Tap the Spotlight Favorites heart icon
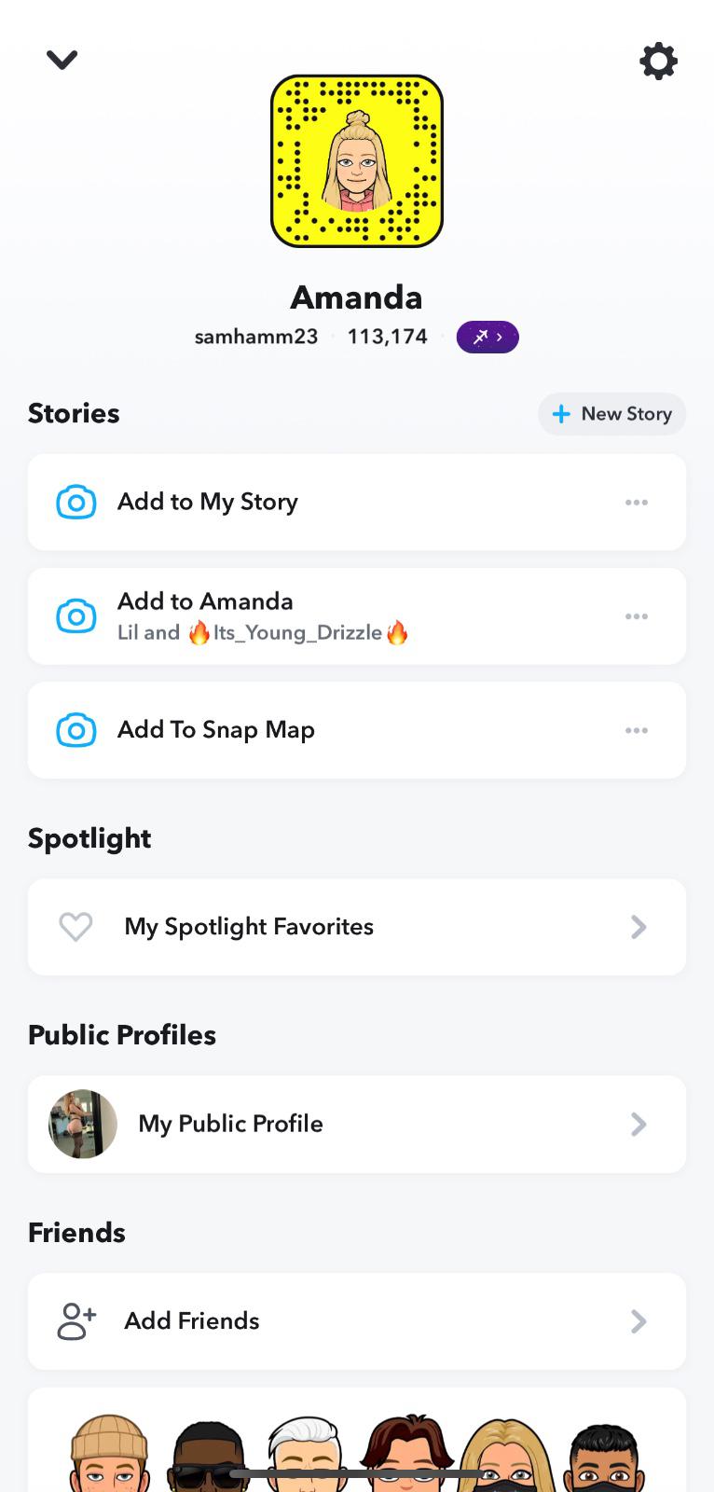 76,927
